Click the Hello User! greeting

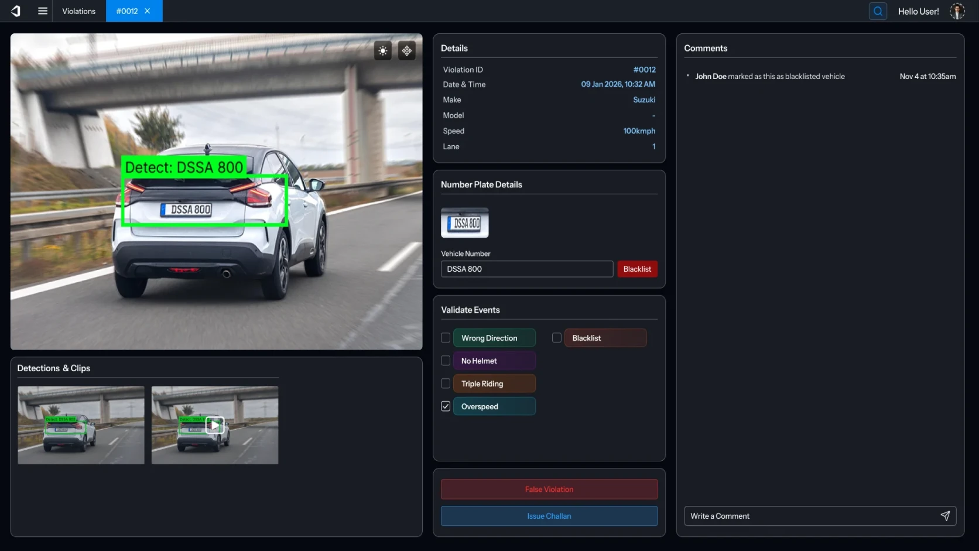918,11
